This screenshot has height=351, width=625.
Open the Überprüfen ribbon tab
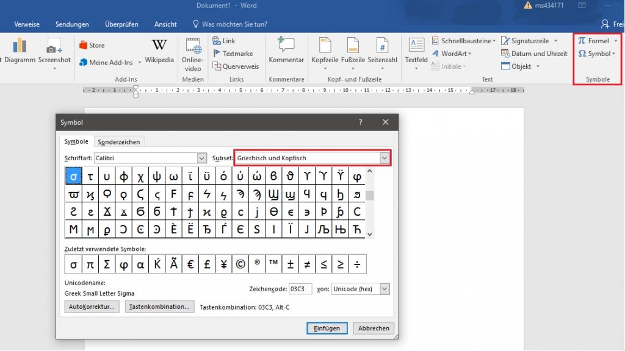[x=121, y=24]
